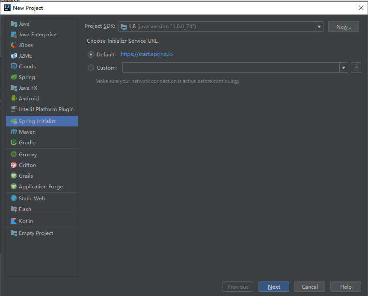Select Griffon project type
The width and height of the screenshot is (368, 296).
coord(42,165)
